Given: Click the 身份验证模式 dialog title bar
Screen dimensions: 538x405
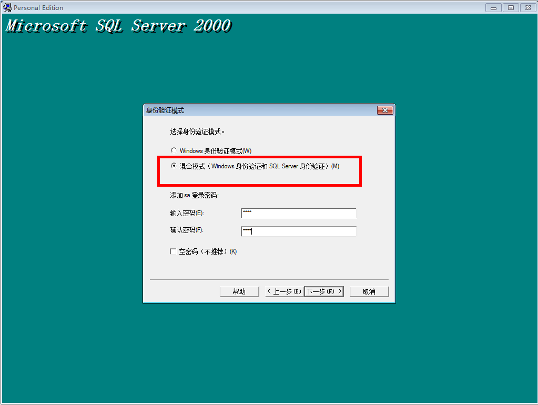Looking at the screenshot, I should click(x=237, y=110).
